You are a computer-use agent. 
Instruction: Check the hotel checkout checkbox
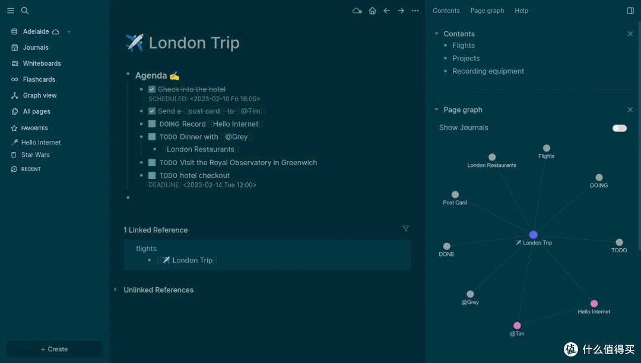tap(152, 175)
